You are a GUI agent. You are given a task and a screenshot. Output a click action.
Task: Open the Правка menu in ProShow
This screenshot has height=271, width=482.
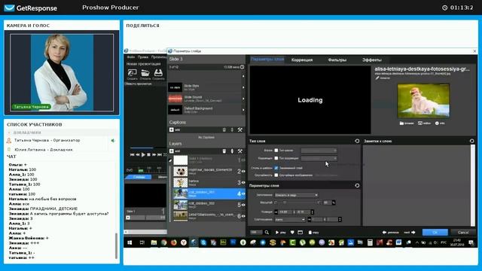(143, 57)
